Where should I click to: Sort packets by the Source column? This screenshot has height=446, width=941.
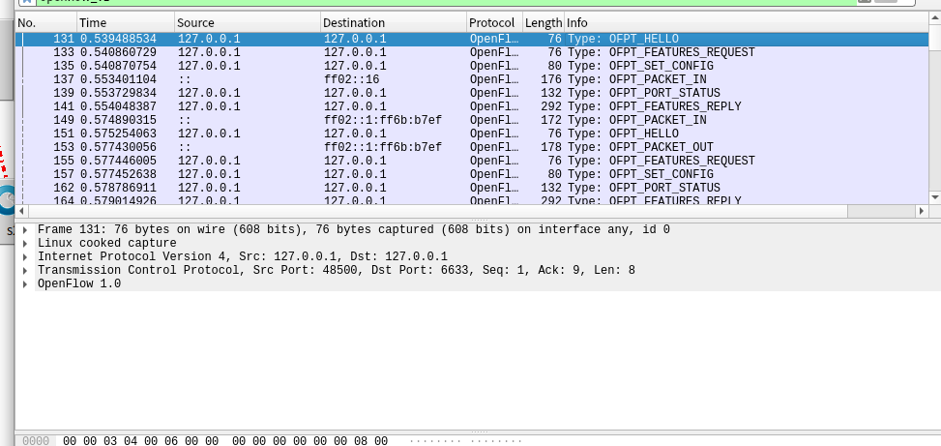[x=248, y=23]
